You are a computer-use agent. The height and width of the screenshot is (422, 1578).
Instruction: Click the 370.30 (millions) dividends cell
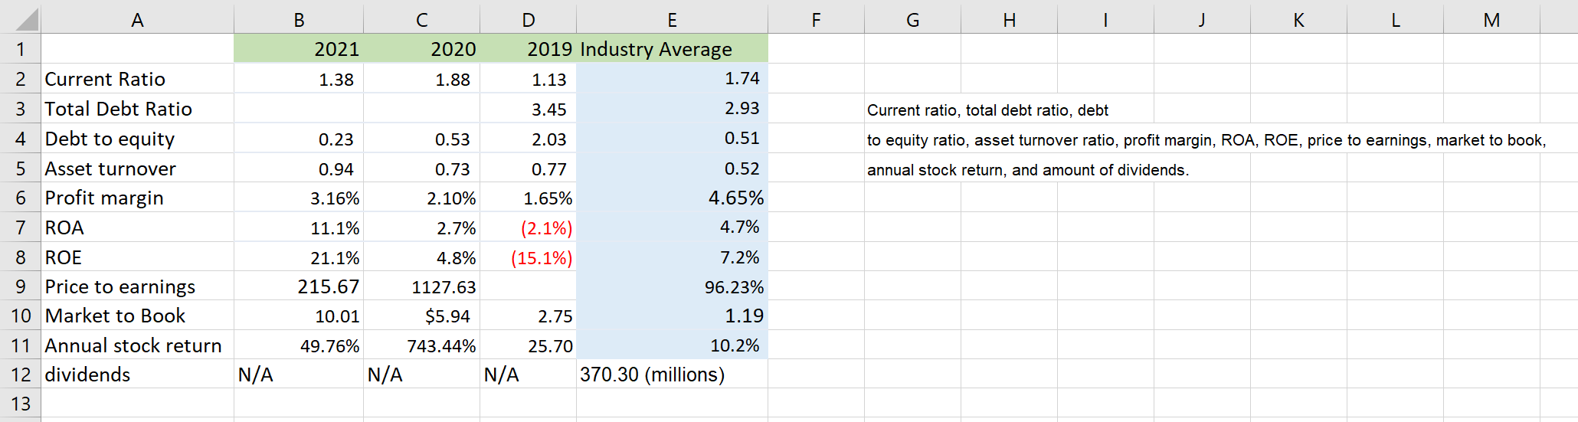(x=672, y=375)
